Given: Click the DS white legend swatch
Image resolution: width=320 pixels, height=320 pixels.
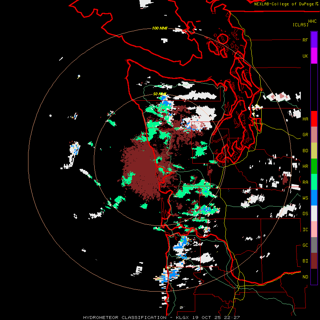Looking at the screenshot, I should [x=314, y=213].
